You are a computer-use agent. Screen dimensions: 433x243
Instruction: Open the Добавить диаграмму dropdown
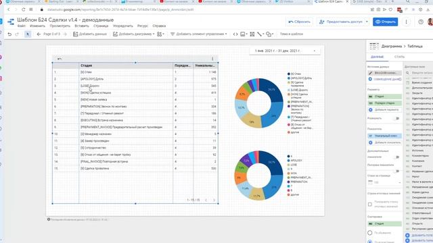coord(134,34)
